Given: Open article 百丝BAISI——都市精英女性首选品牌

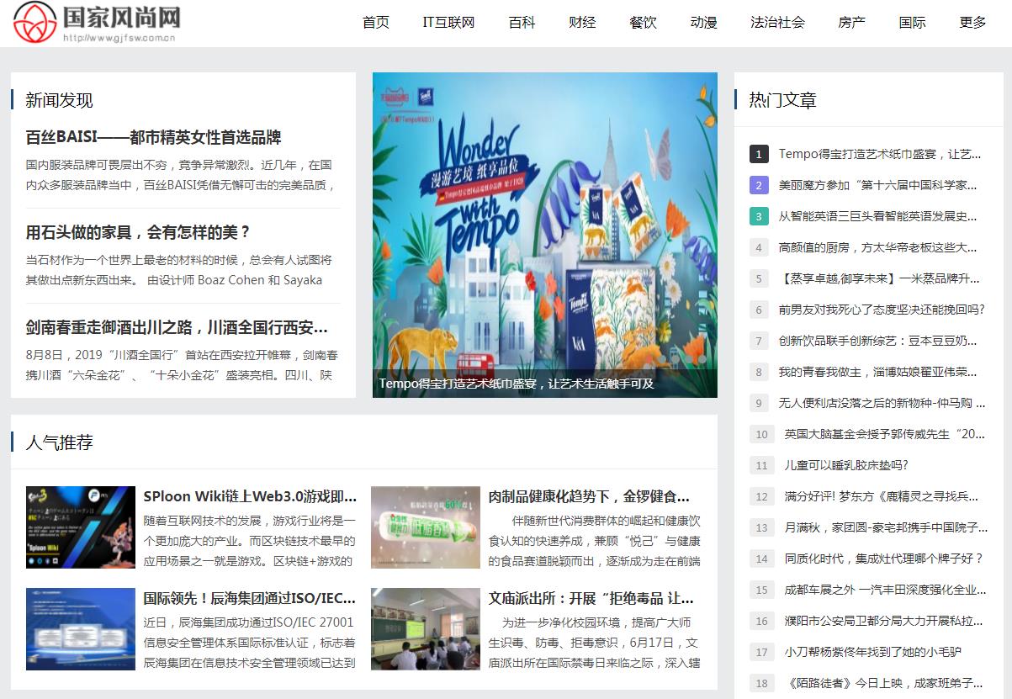Looking at the screenshot, I should [x=153, y=137].
